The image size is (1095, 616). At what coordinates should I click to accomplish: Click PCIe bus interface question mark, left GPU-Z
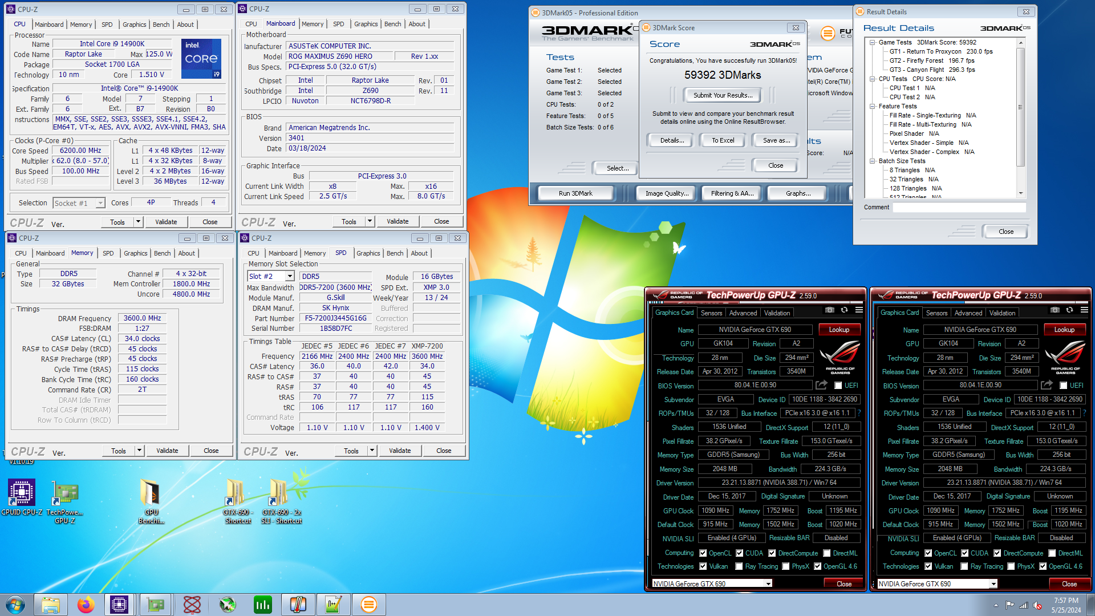point(859,413)
